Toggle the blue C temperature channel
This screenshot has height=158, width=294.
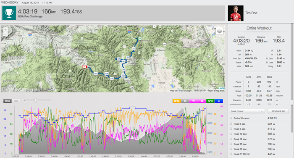pos(219,101)
